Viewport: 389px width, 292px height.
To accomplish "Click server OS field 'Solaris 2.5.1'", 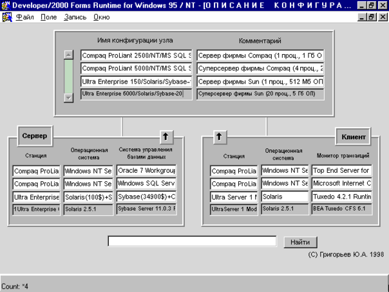I will pos(88,209).
